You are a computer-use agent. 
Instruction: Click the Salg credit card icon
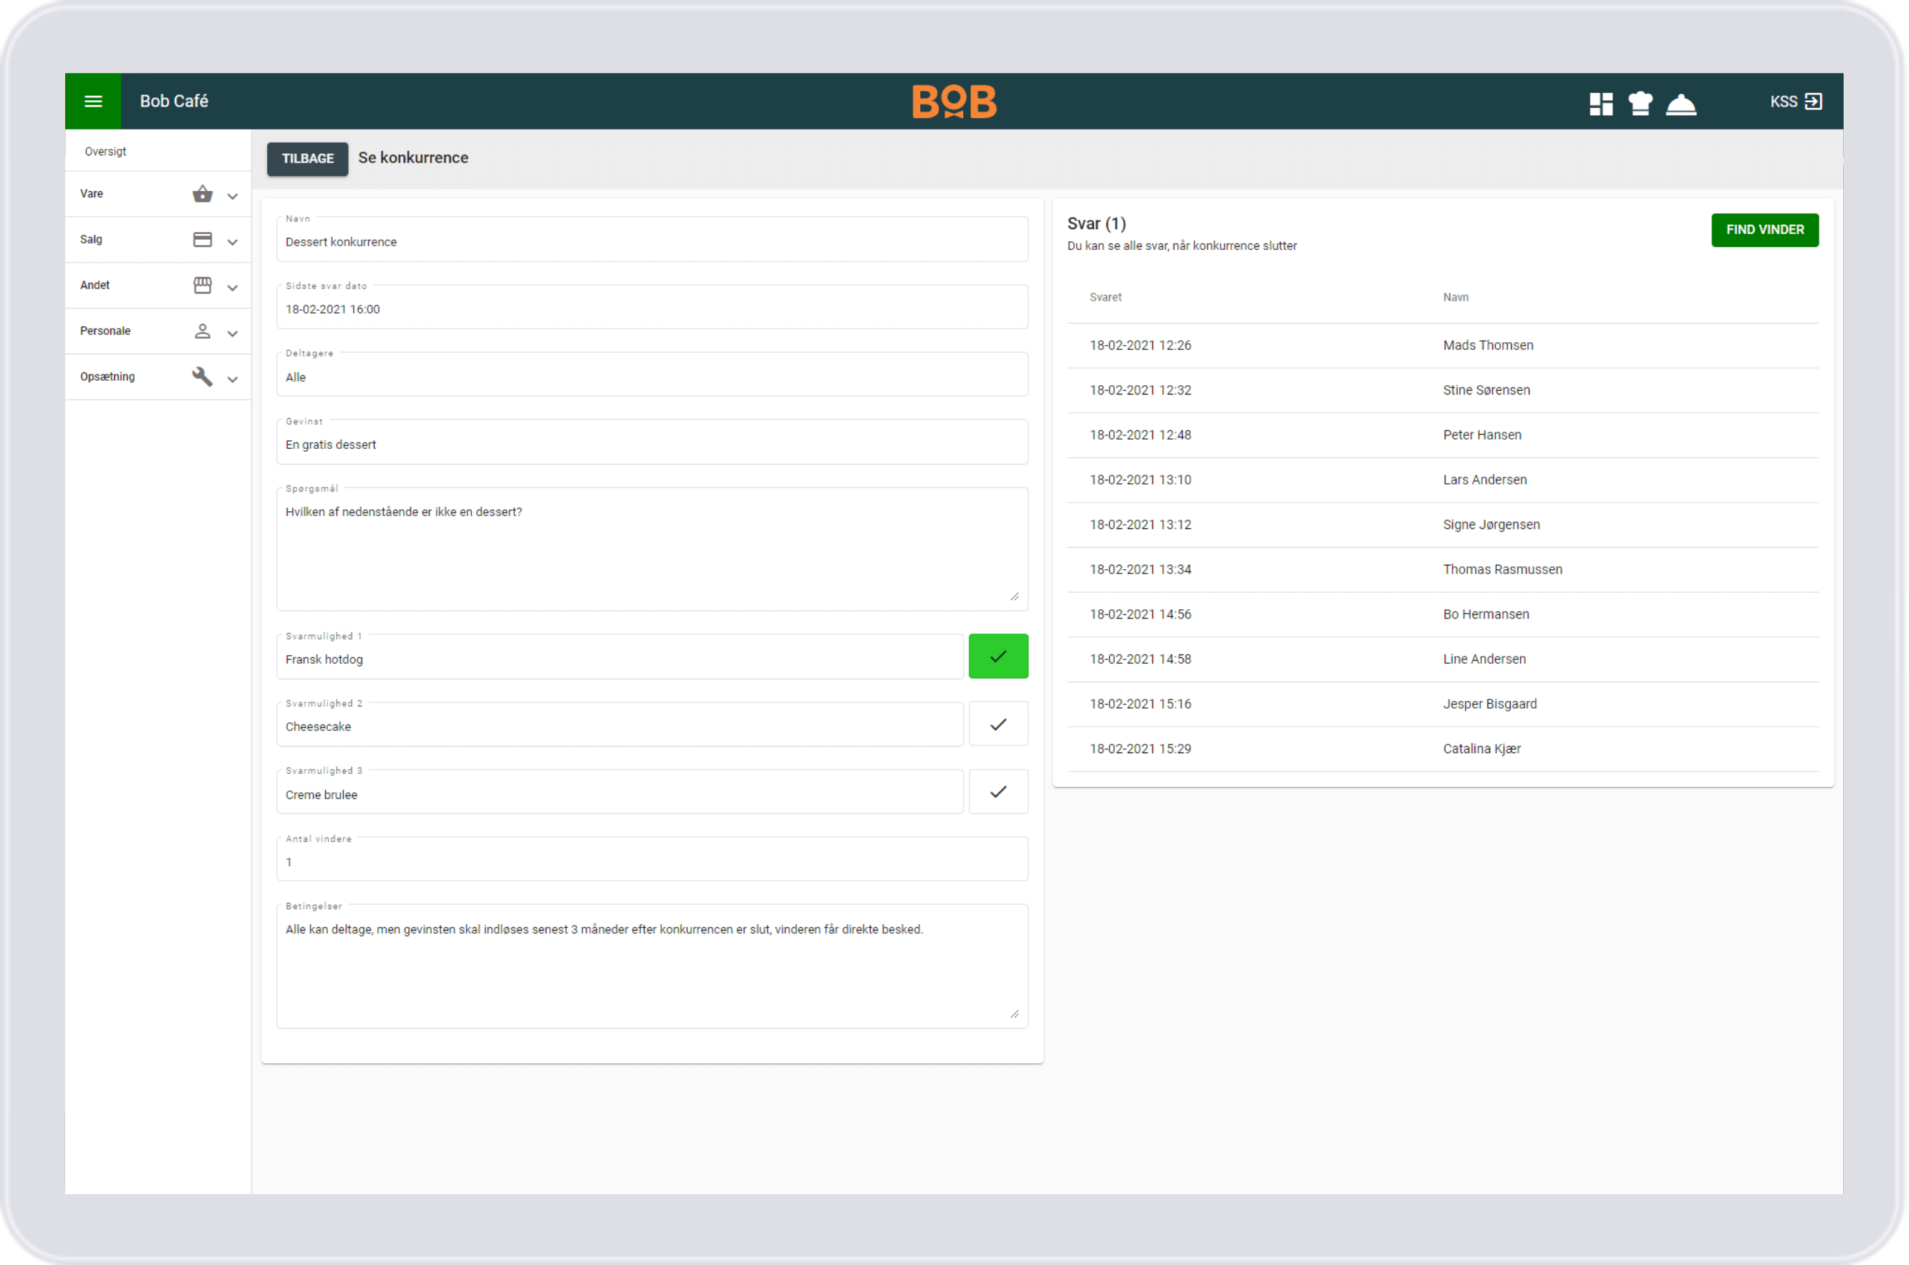coord(203,240)
